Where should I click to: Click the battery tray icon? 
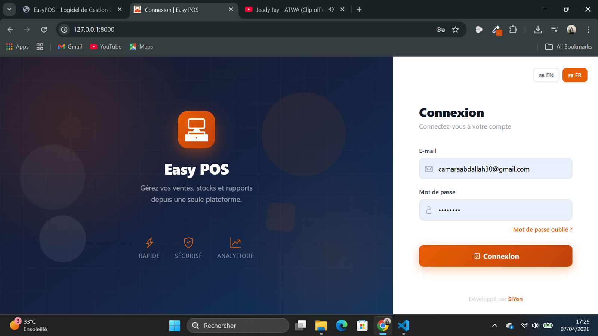(548, 325)
